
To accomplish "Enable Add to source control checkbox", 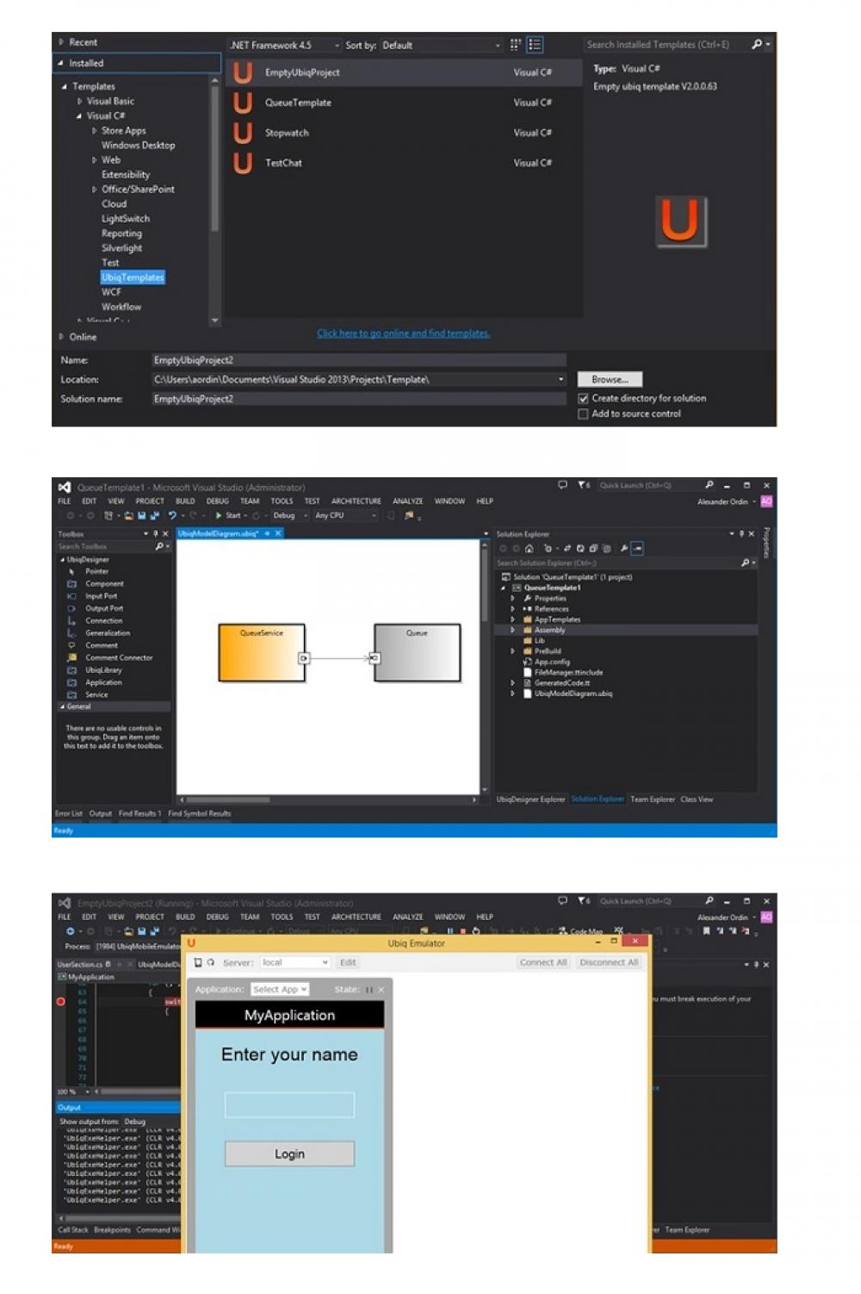I will click(584, 414).
